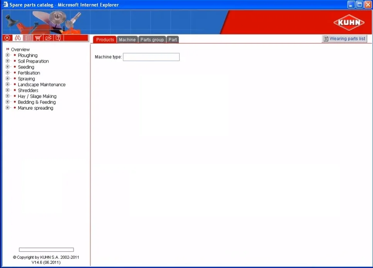This screenshot has height=268, width=373.
Task: Open the shopping cart icon
Action: [x=38, y=38]
